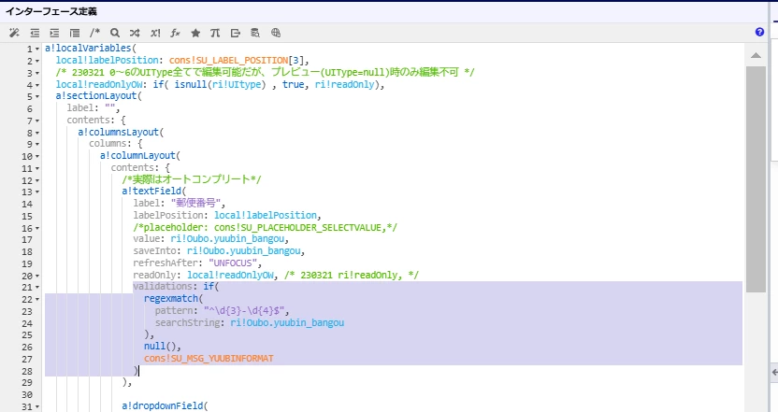The image size is (778, 412).
Task: Click the scrollbar up arrow
Action: [x=756, y=55]
